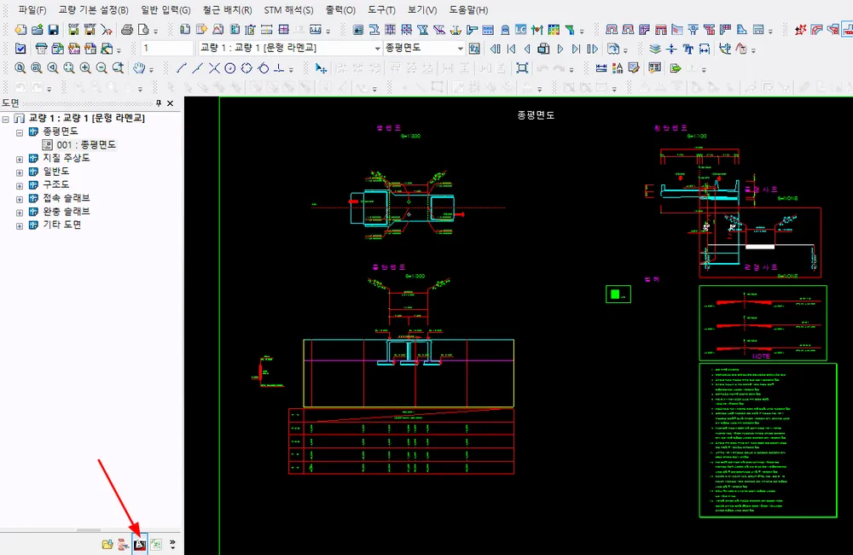Open the 보기(V) menu

(x=422, y=10)
